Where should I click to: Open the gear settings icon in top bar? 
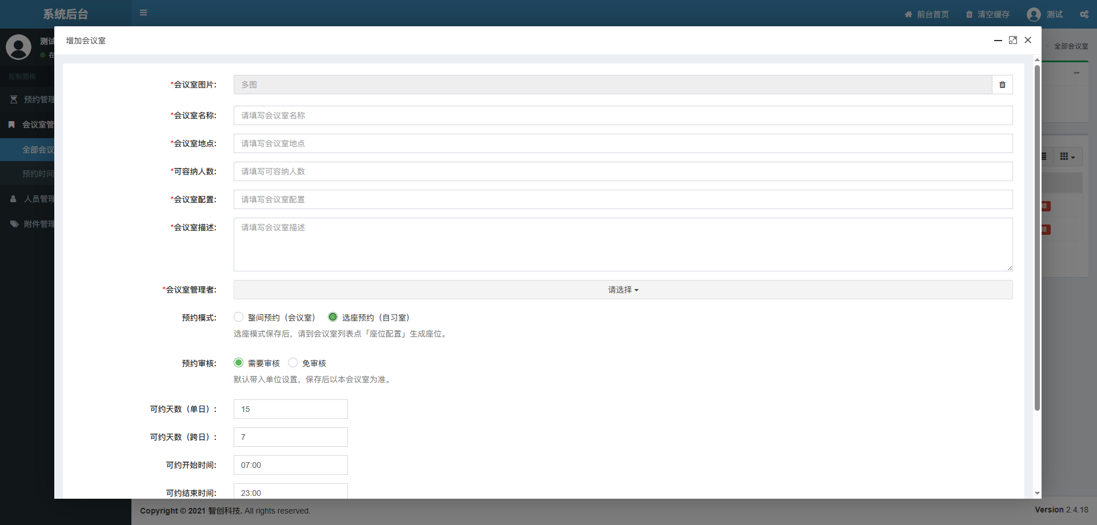(x=1084, y=14)
